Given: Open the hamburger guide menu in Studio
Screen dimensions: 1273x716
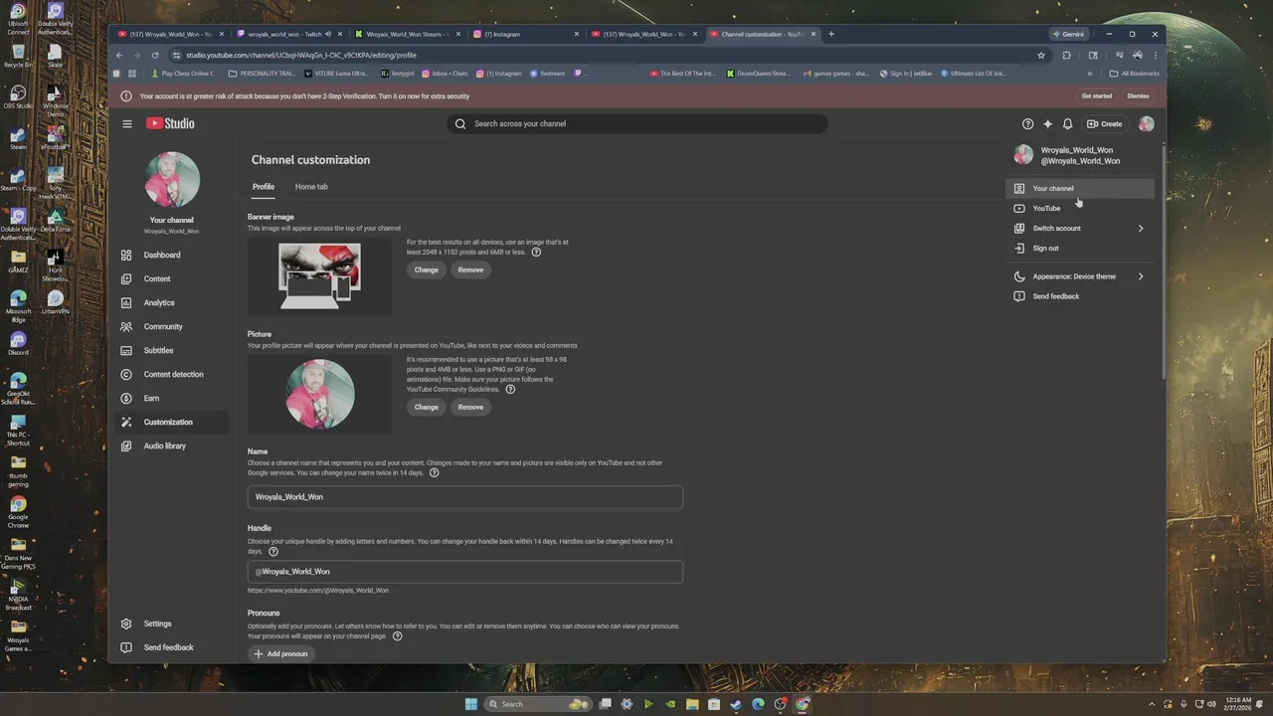Looking at the screenshot, I should (x=127, y=124).
